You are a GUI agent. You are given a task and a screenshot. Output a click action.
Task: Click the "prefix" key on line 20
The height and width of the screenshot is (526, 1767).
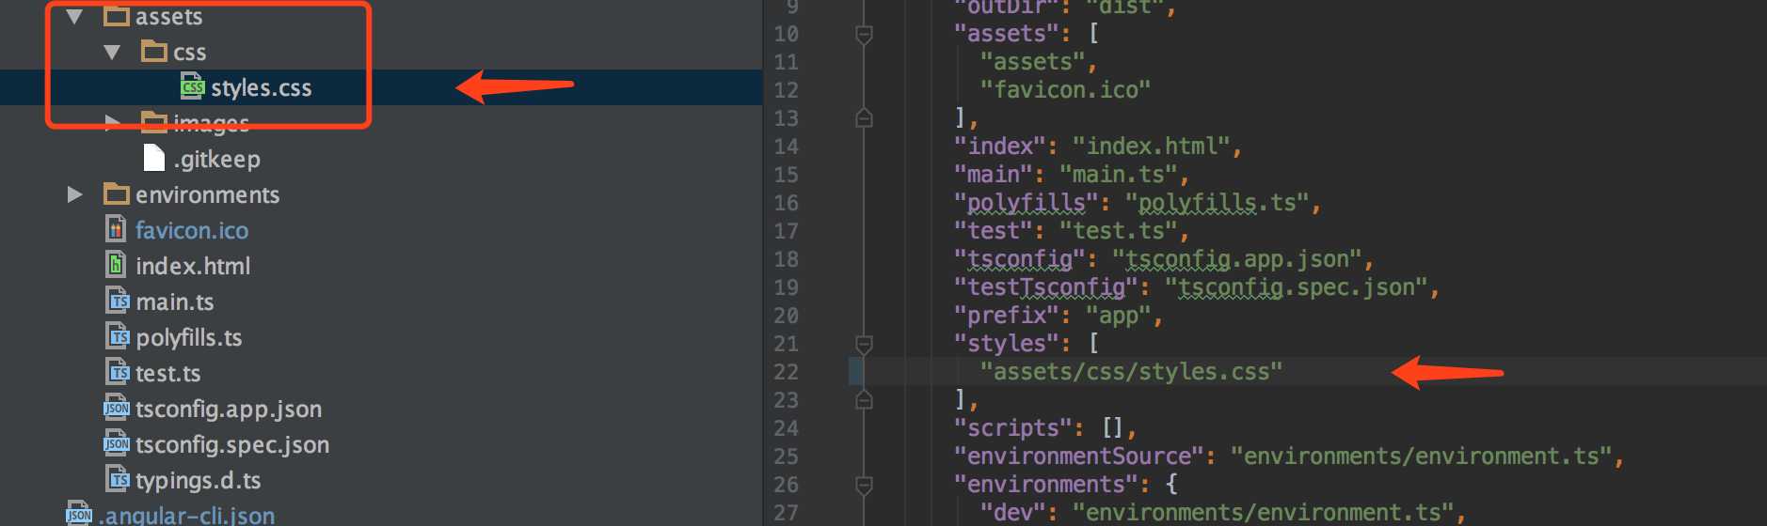coord(1007,316)
